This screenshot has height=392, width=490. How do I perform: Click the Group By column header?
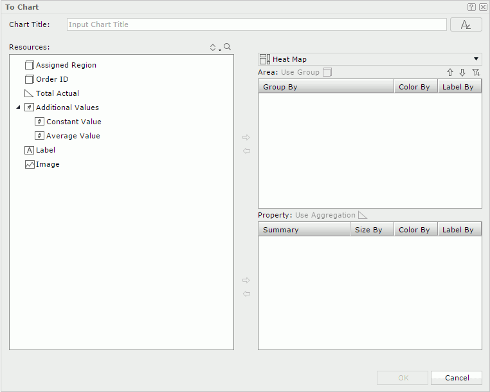pos(326,87)
